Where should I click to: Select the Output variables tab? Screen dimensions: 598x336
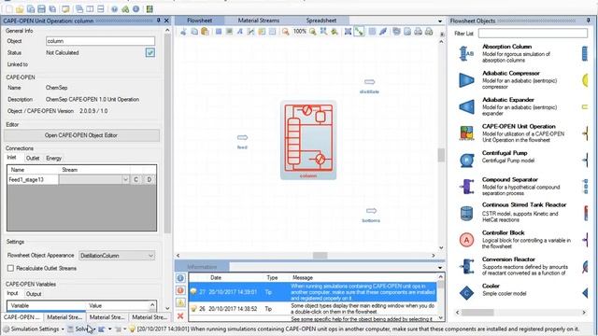(x=34, y=294)
